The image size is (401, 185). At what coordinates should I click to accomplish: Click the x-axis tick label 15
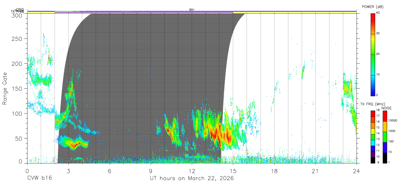(x=233, y=171)
